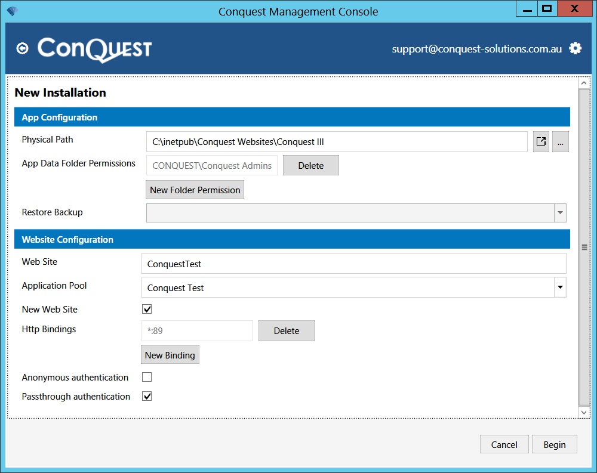Expand the Restore Backup dropdown

(560, 213)
